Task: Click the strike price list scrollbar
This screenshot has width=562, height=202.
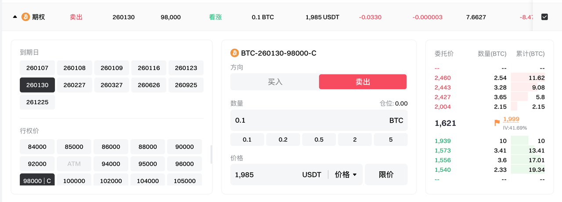Action: pyautogui.click(x=211, y=154)
